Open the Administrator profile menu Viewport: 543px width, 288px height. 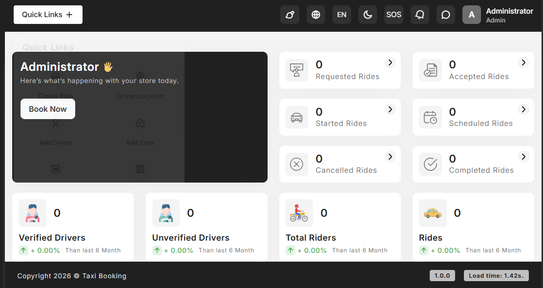point(498,15)
